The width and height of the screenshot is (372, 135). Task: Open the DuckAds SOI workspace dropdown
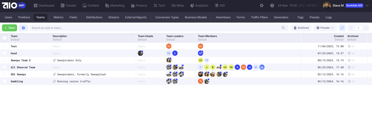354,5
